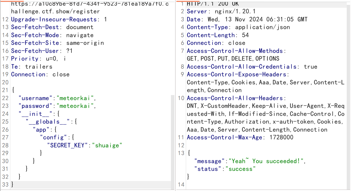Select the Sec-Fetch-Dest header name
351x191 pixels.
[35, 27]
